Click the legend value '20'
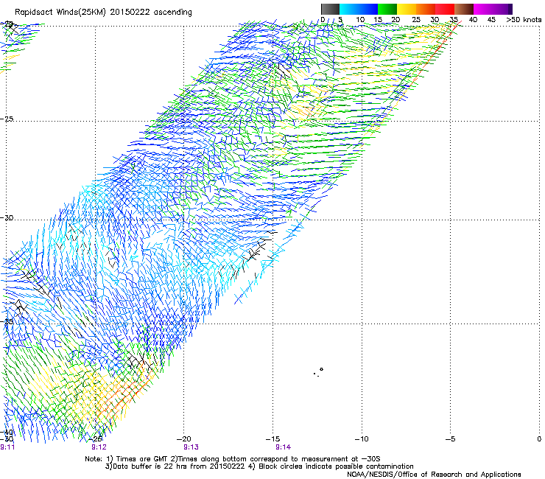 (395, 20)
